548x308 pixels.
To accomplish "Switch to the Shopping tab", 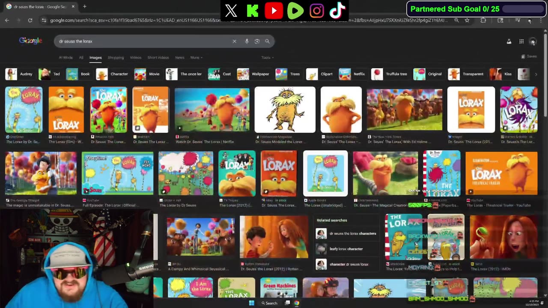I will coord(116,58).
